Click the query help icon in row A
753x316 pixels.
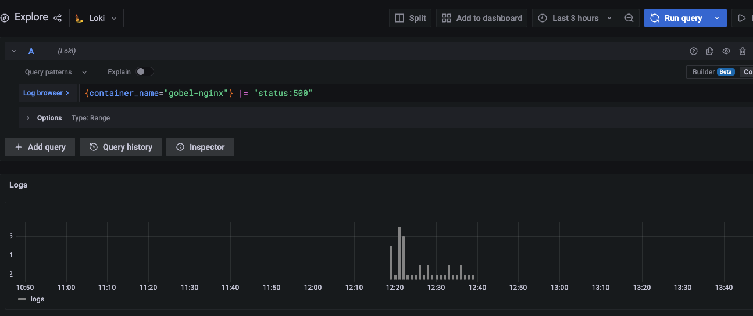[x=693, y=51]
